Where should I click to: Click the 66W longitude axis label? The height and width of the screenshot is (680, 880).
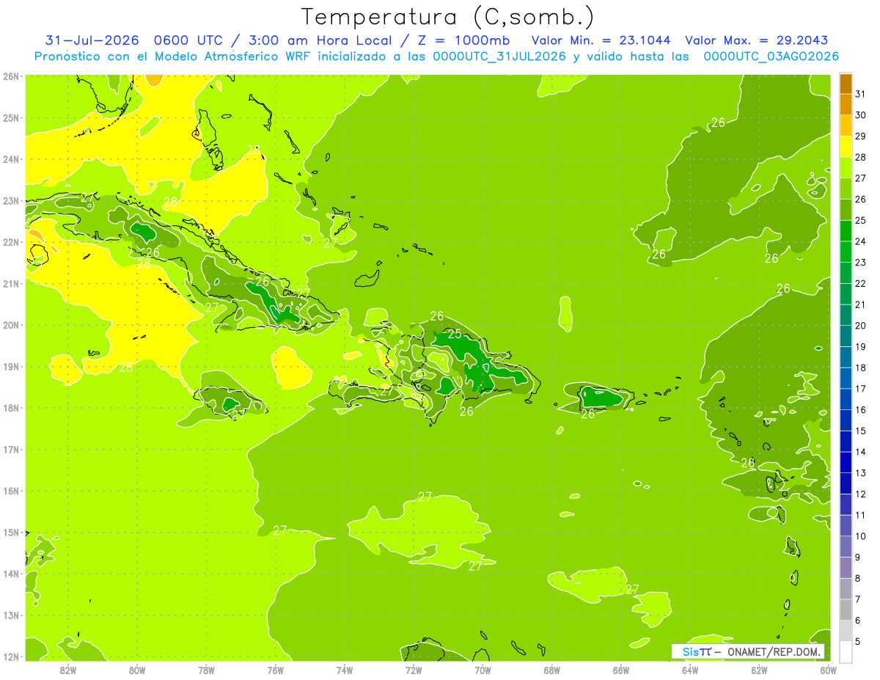[621, 670]
